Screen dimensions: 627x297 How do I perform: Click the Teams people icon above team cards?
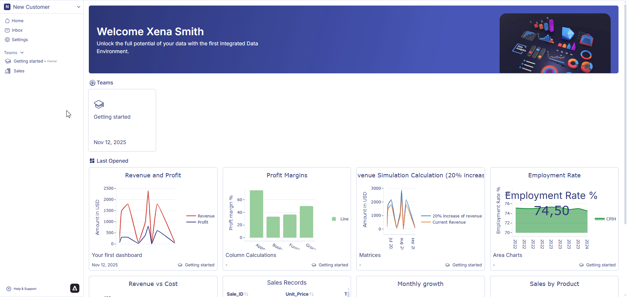point(92,82)
